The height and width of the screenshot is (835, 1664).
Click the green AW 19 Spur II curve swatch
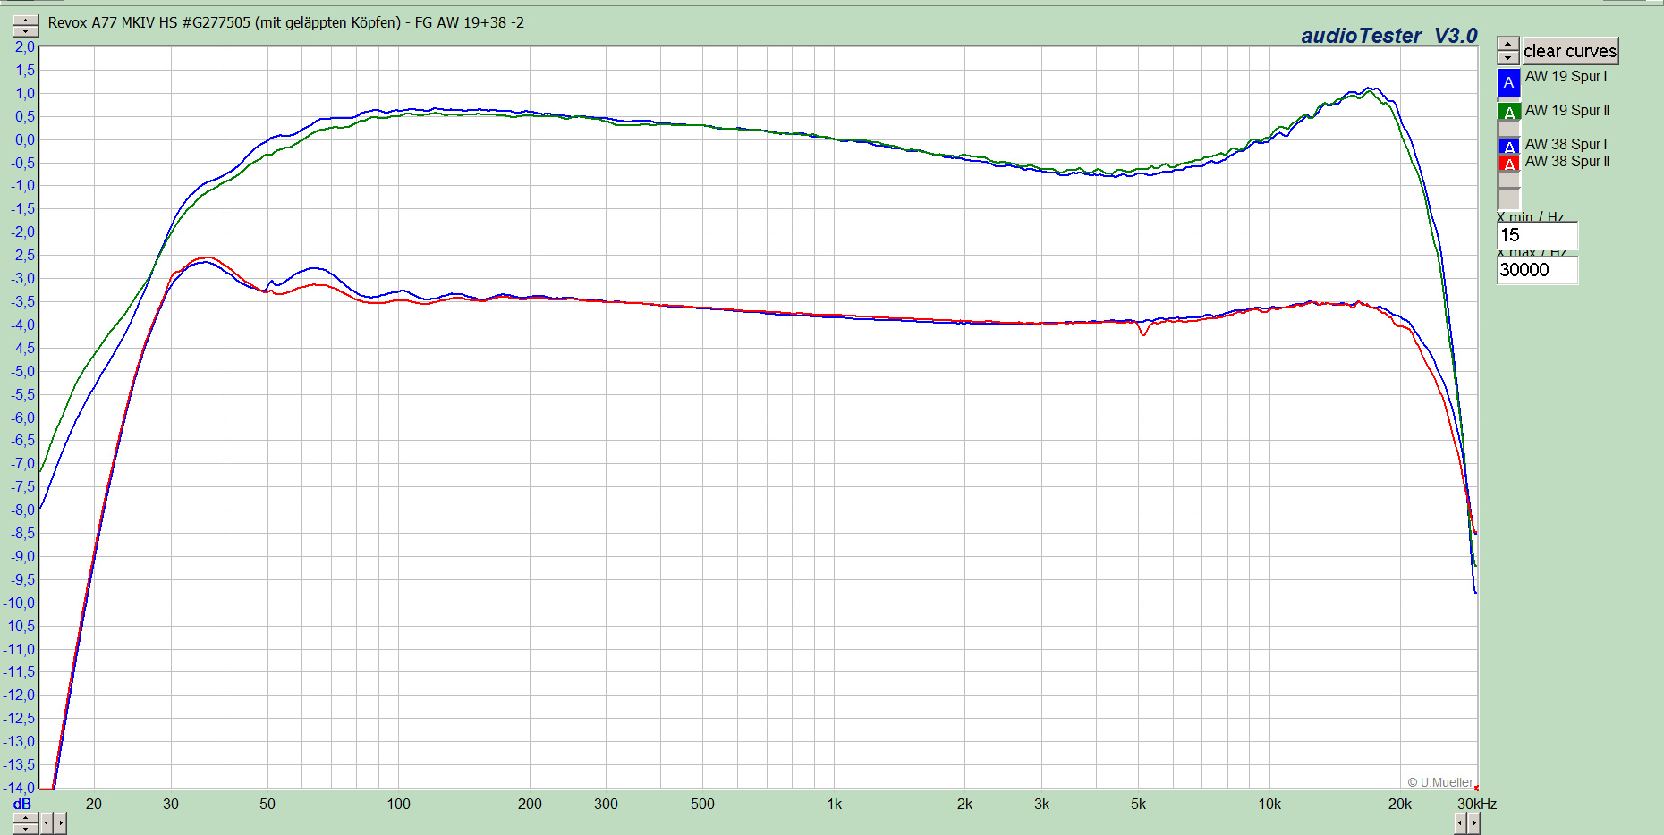click(x=1508, y=112)
